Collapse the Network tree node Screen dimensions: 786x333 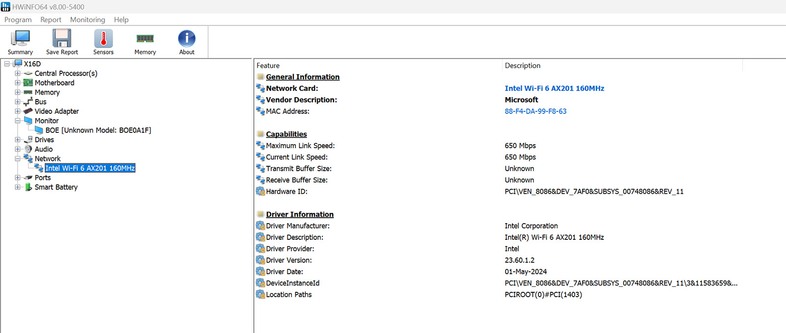[x=18, y=159]
